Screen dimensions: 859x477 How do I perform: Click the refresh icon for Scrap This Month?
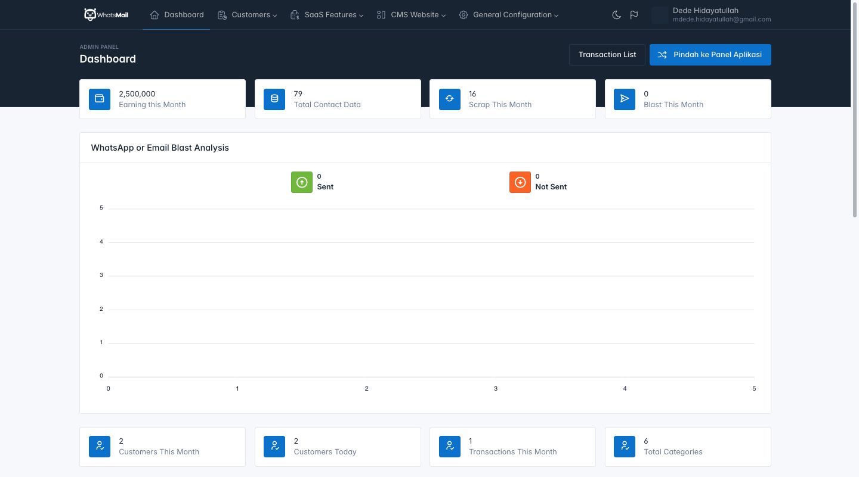(450, 99)
